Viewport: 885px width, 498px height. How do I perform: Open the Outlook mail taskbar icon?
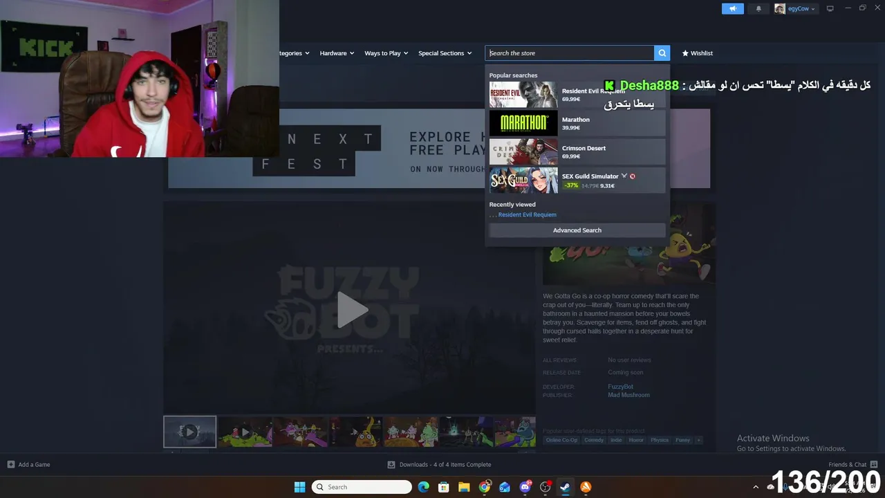[505, 487]
